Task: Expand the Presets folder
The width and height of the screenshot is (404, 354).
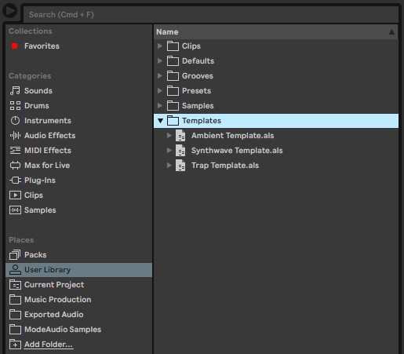Action: (160, 91)
